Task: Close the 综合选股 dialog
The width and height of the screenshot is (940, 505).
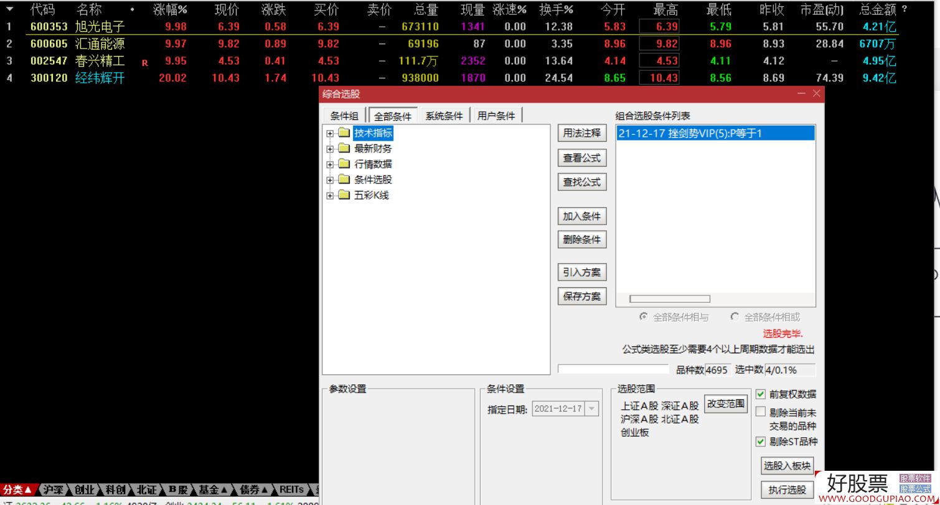Action: point(817,93)
